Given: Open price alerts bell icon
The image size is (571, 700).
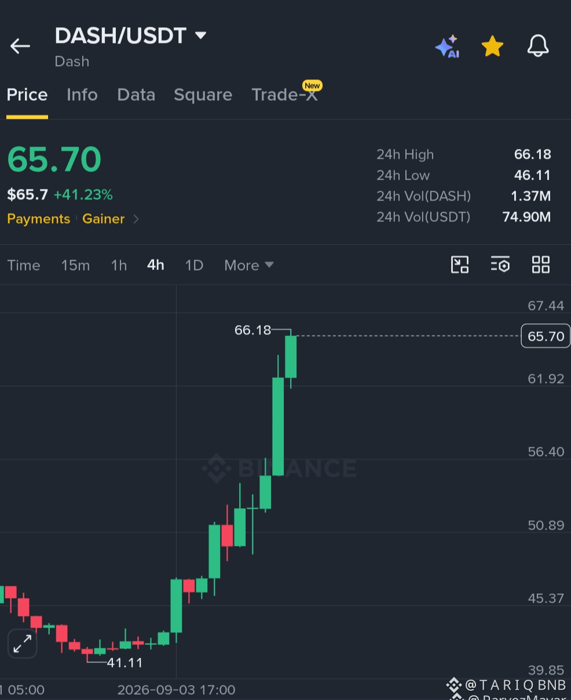Looking at the screenshot, I should tap(538, 46).
